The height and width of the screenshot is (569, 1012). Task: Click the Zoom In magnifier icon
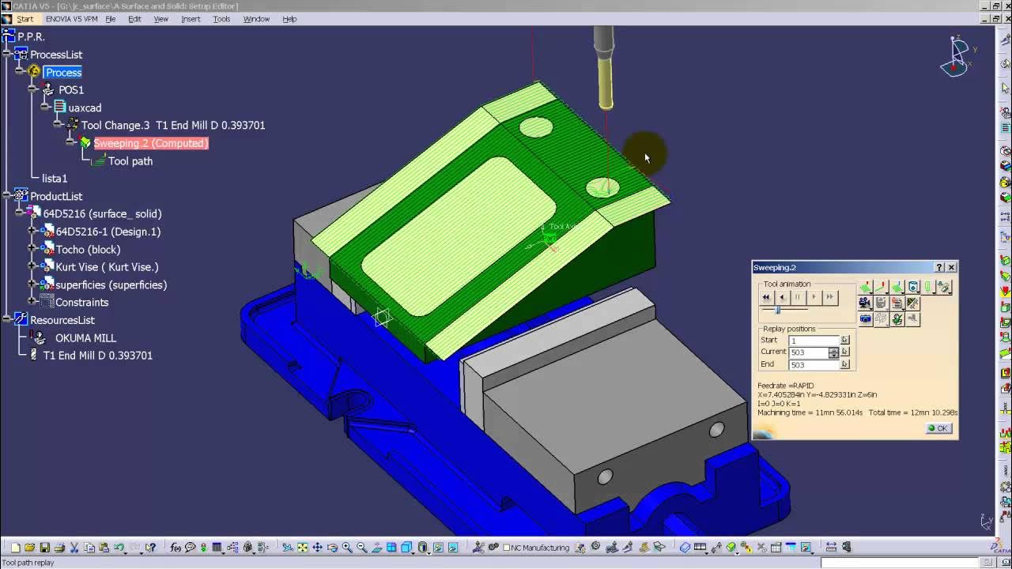[347, 548]
